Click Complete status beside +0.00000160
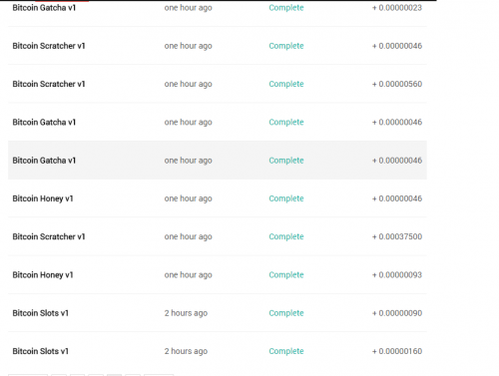This screenshot has height=376, width=499. (286, 351)
